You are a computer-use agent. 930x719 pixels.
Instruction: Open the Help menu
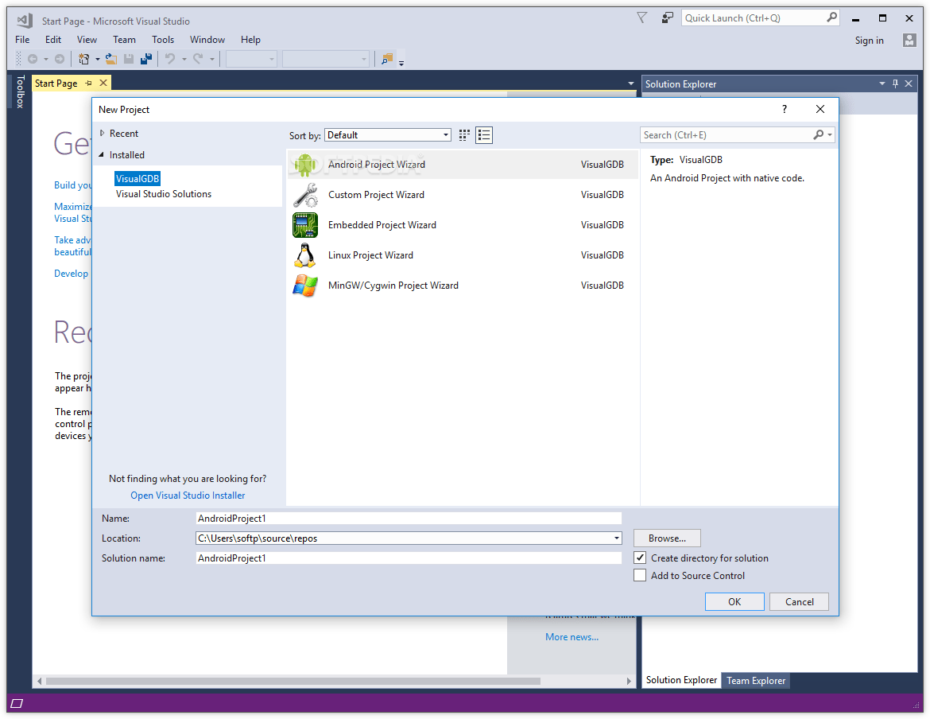tap(250, 40)
